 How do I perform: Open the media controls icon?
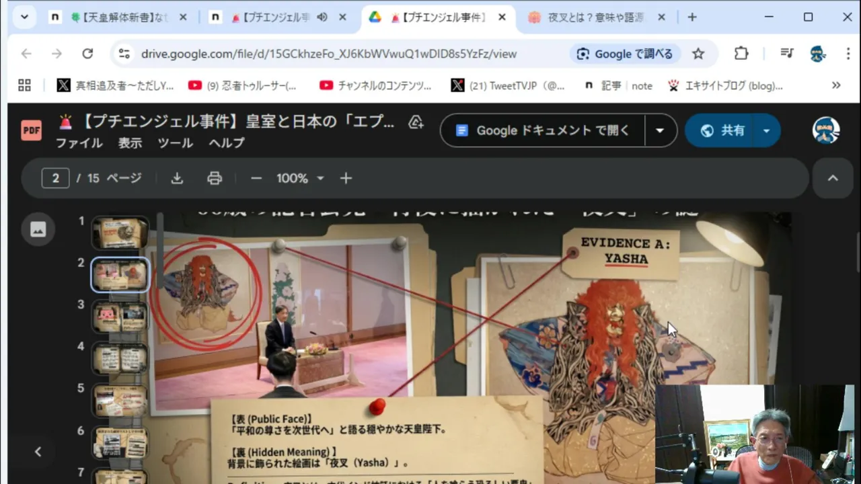[x=786, y=54]
